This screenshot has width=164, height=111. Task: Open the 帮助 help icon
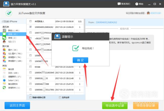tap(137, 4)
